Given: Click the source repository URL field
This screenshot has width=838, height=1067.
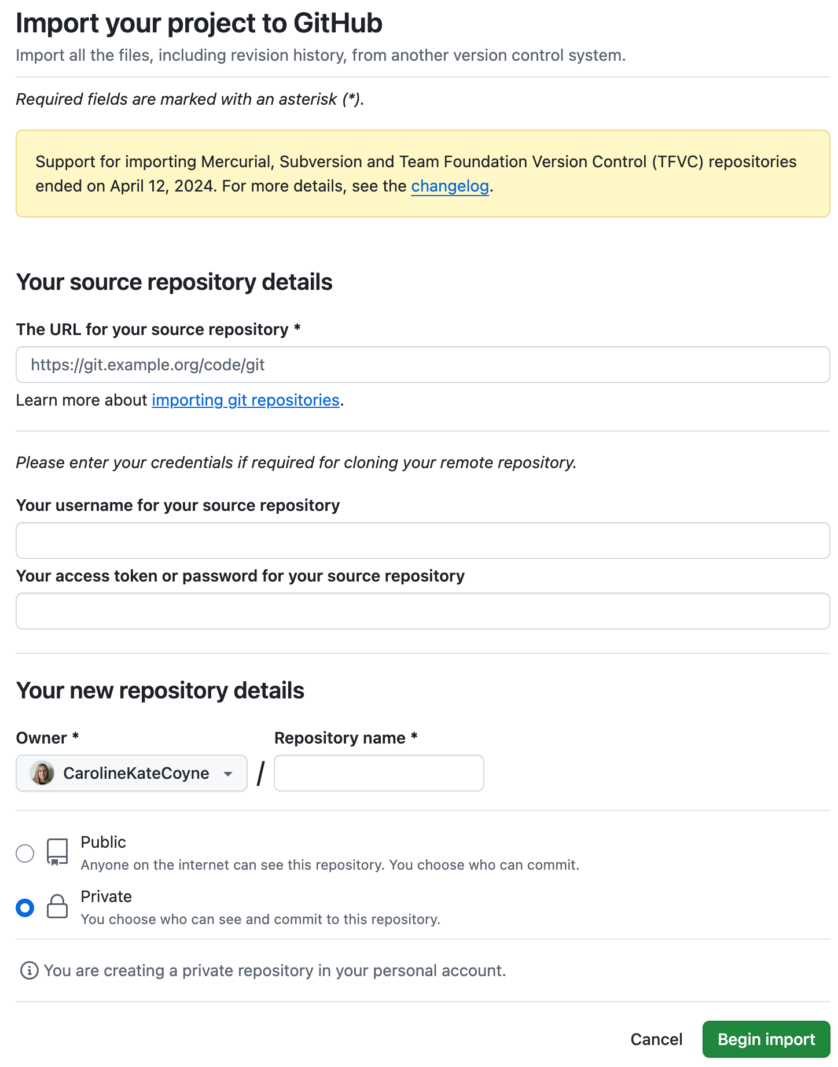Looking at the screenshot, I should point(422,365).
